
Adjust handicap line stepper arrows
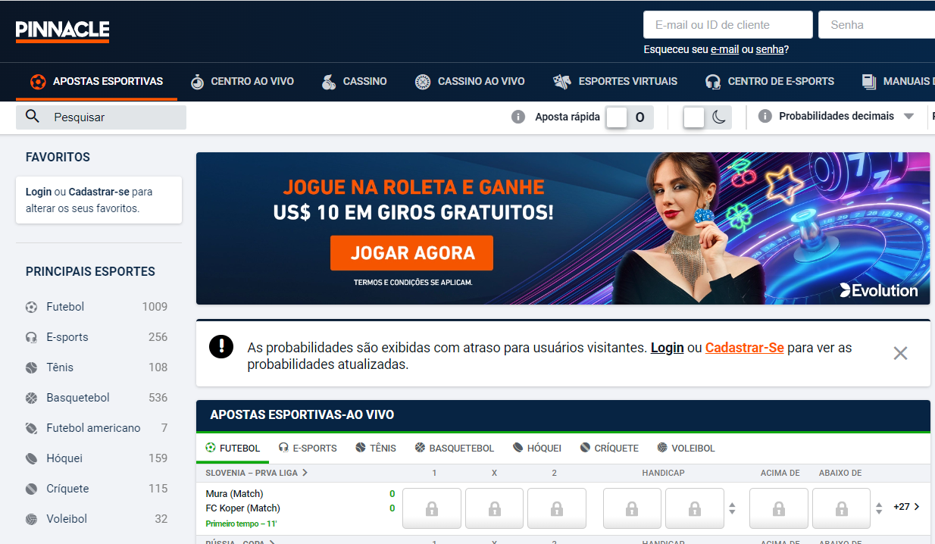click(731, 508)
